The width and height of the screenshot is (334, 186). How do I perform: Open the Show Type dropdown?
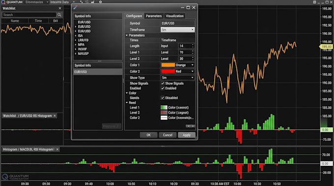pyautogui.click(x=177, y=78)
